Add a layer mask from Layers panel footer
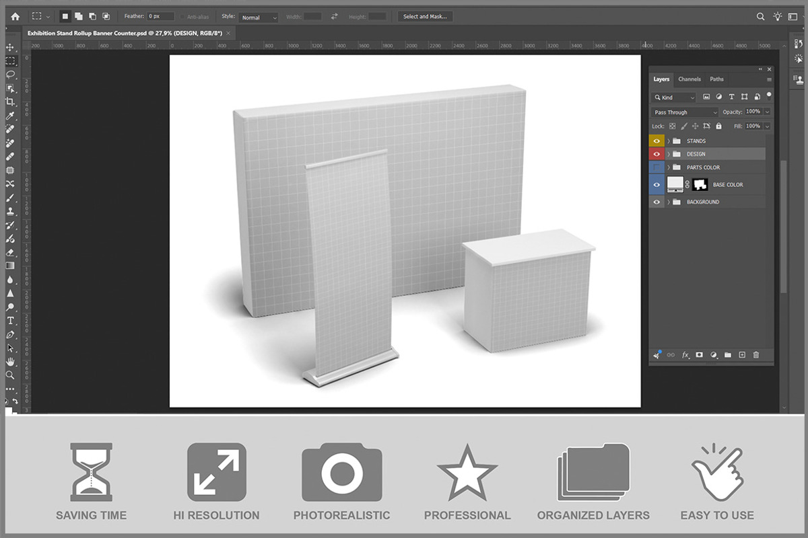808x538 pixels. tap(699, 354)
